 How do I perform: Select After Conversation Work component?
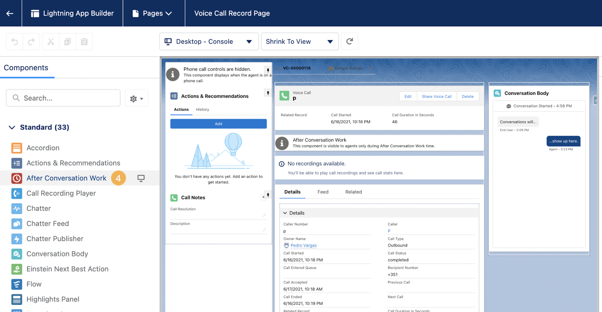[x=66, y=178]
